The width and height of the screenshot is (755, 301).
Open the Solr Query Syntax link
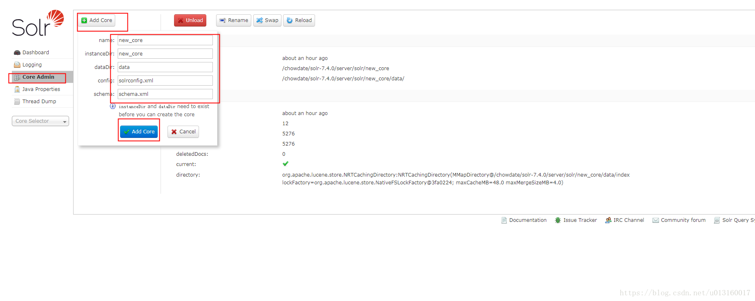point(738,220)
